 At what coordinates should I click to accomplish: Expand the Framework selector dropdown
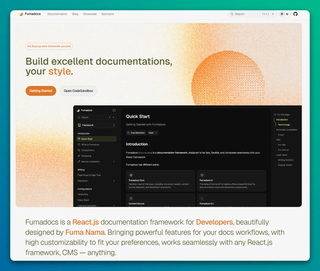click(x=96, y=125)
